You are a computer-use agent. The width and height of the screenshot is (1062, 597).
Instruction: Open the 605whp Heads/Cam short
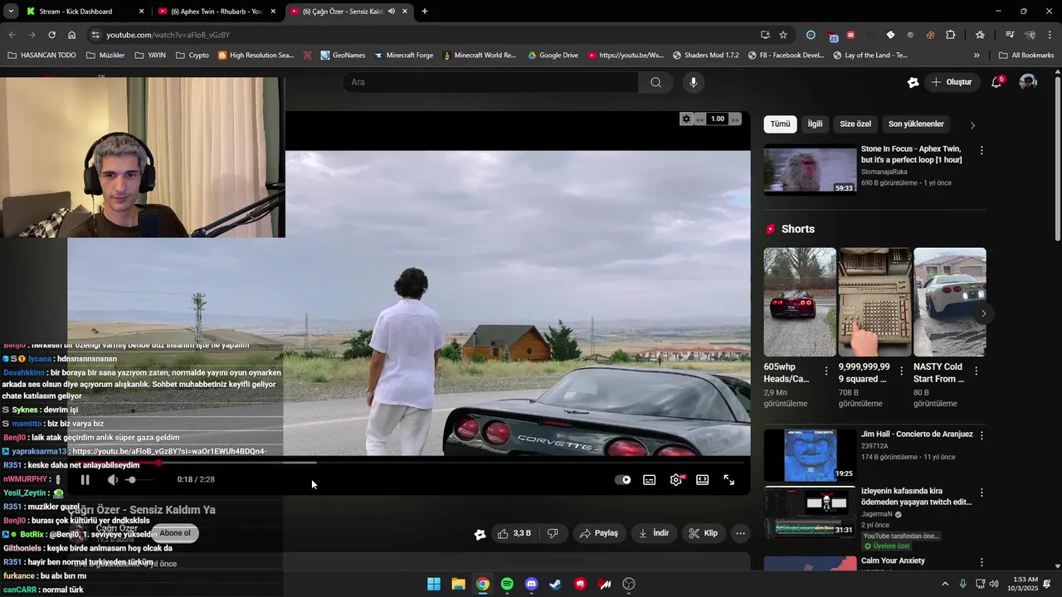click(x=800, y=302)
